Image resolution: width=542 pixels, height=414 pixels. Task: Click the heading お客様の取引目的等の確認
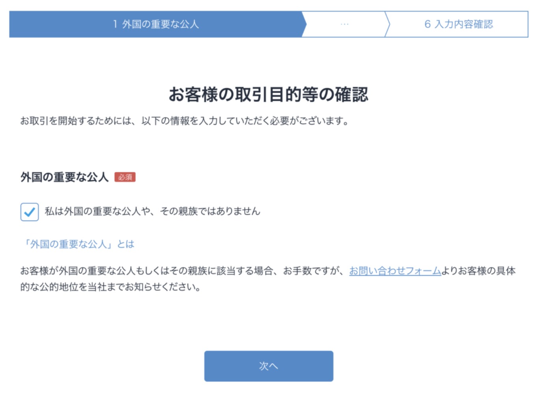tap(268, 95)
